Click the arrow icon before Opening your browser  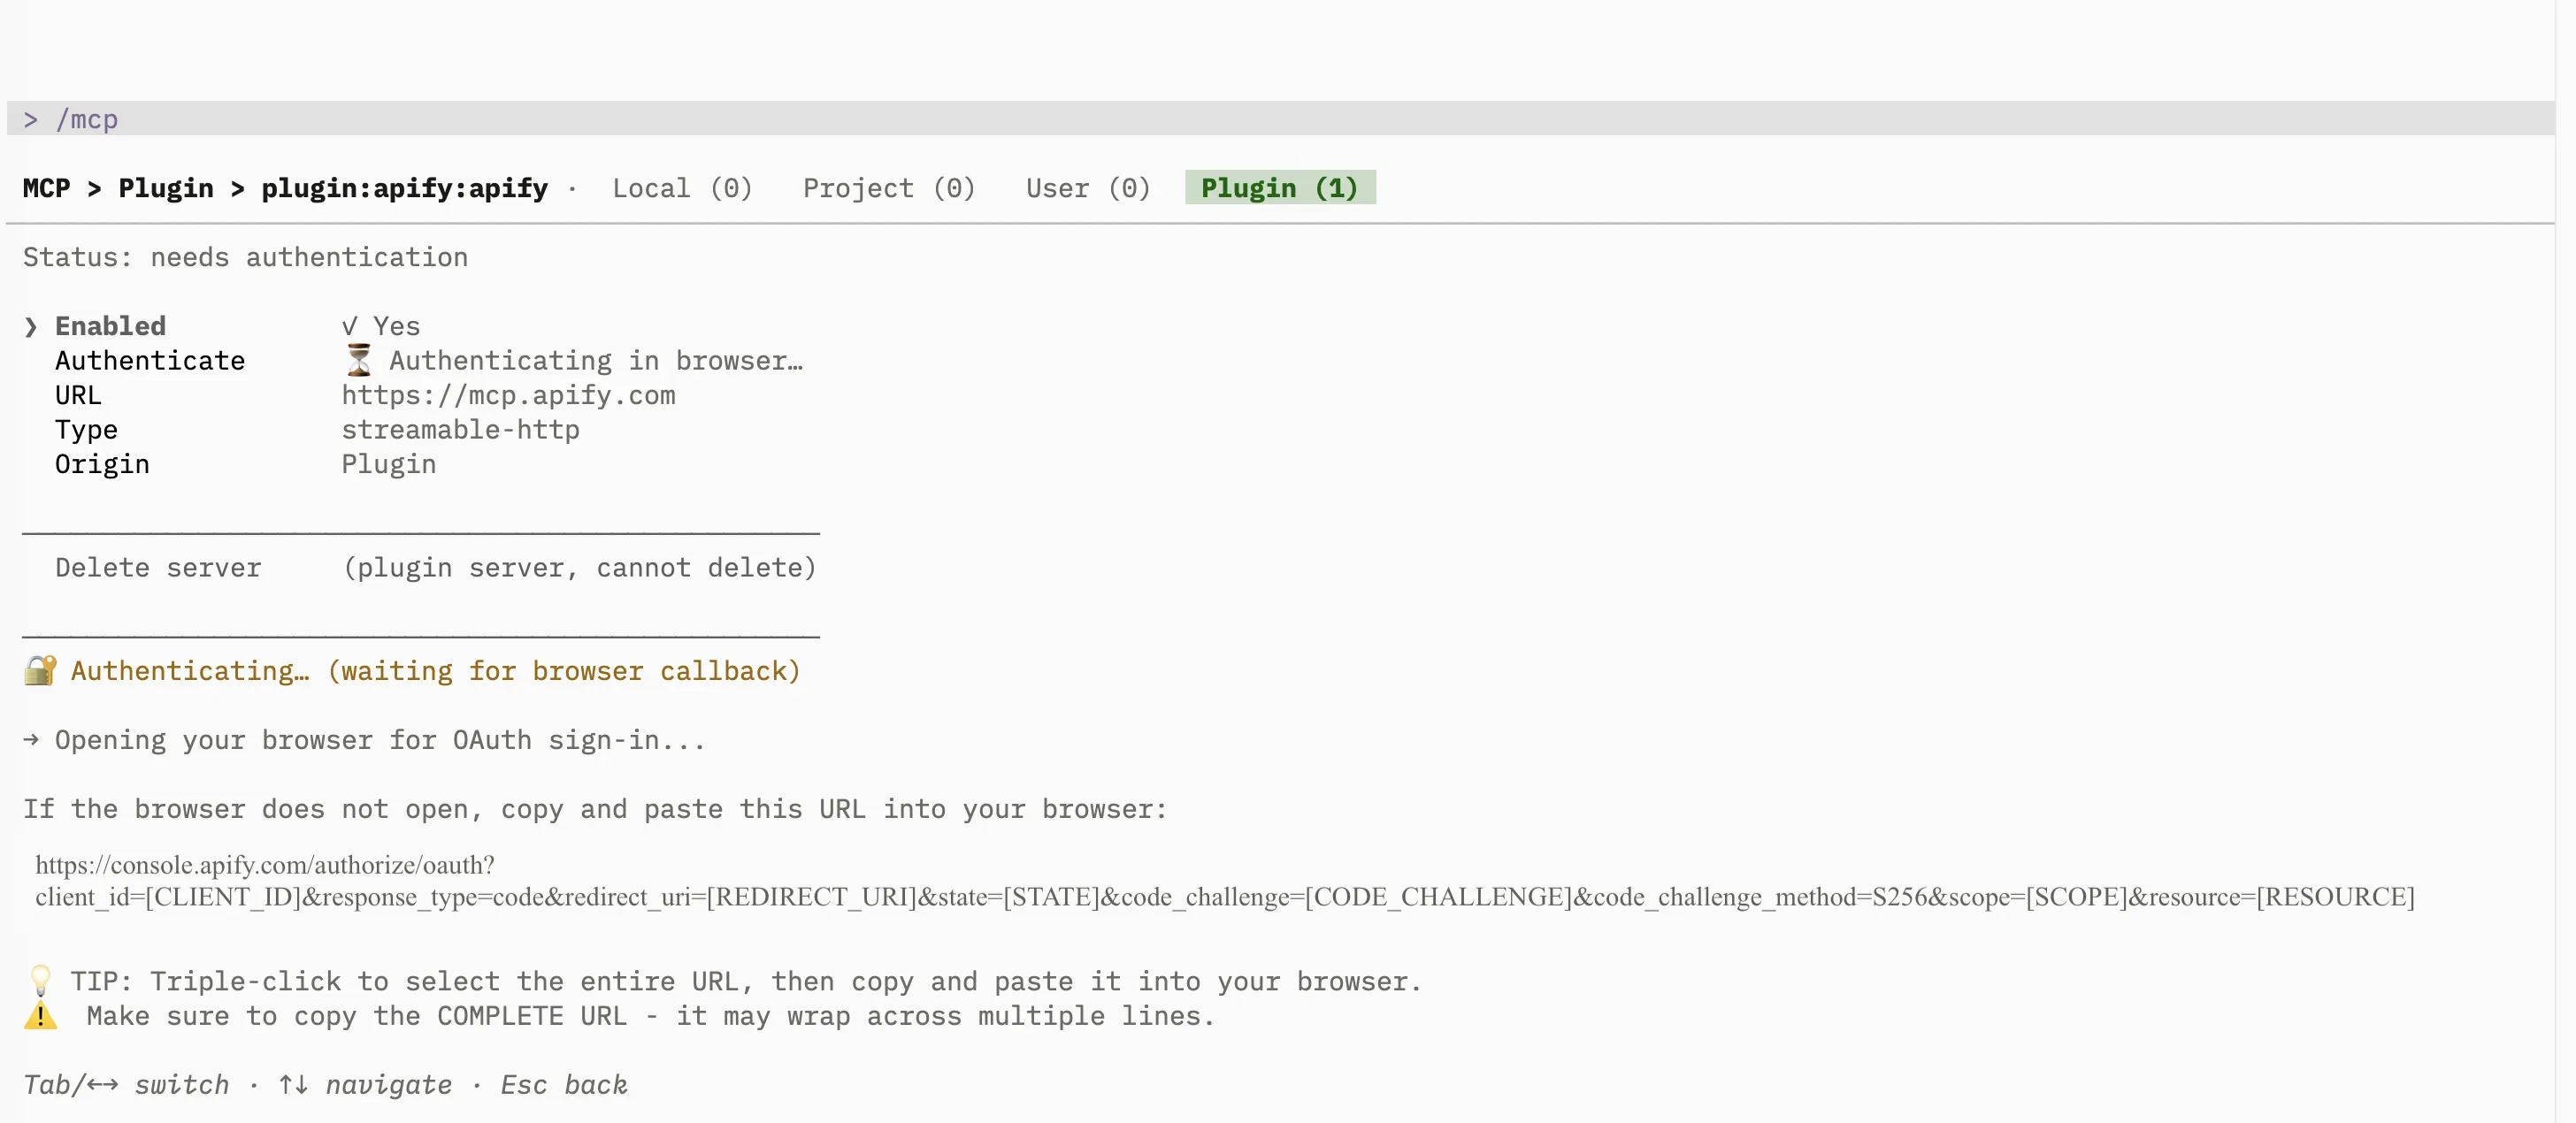click(31, 740)
